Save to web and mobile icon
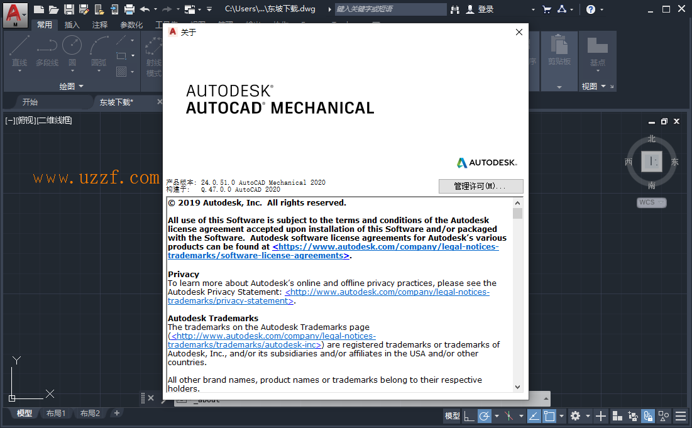The image size is (692, 428). point(114,9)
